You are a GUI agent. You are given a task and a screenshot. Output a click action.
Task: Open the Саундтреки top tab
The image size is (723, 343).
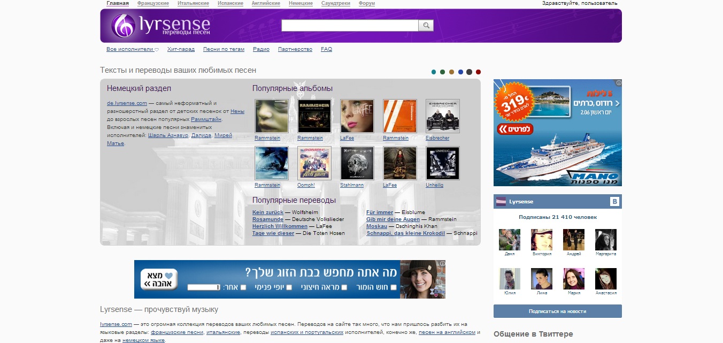336,3
